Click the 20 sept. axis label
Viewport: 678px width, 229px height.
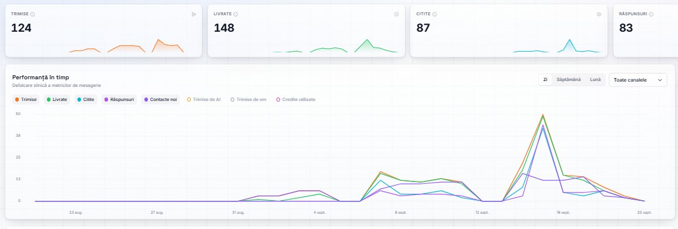coord(645,213)
